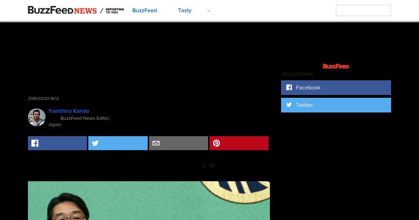Viewport: 419px width, 220px height.
Task: Follow JapanNews on Twitter button
Action: pos(336,105)
